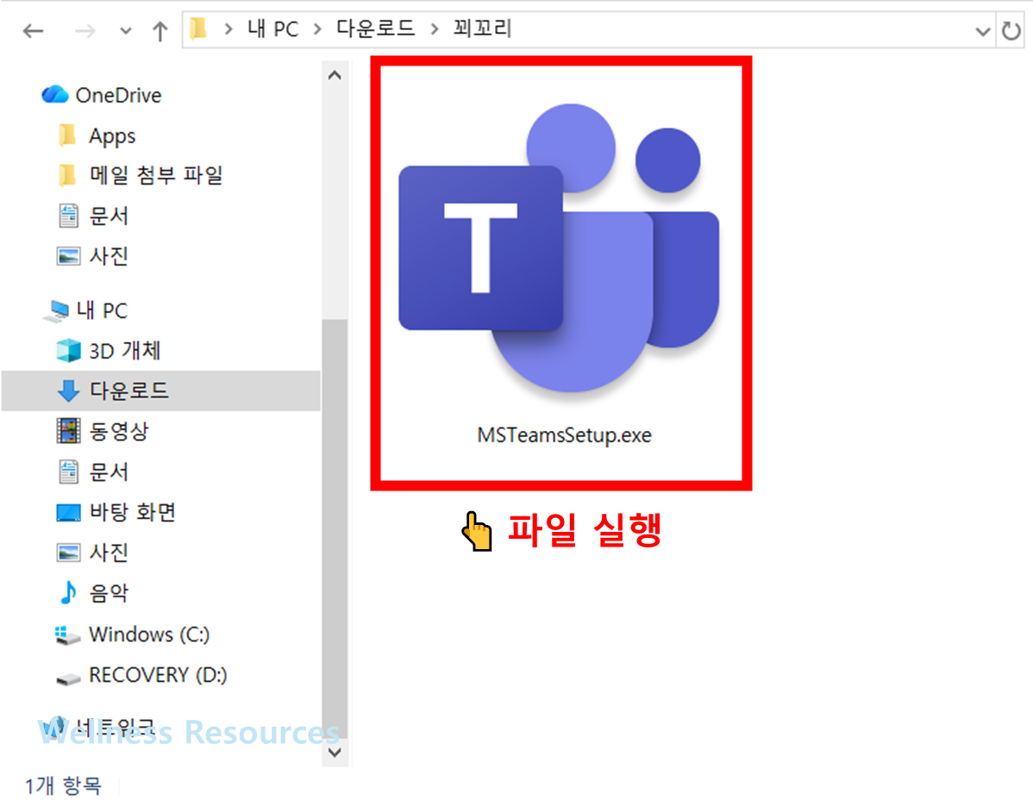The width and height of the screenshot is (1033, 806).
Task: Select 문서 under 내 PC
Action: tap(109, 472)
